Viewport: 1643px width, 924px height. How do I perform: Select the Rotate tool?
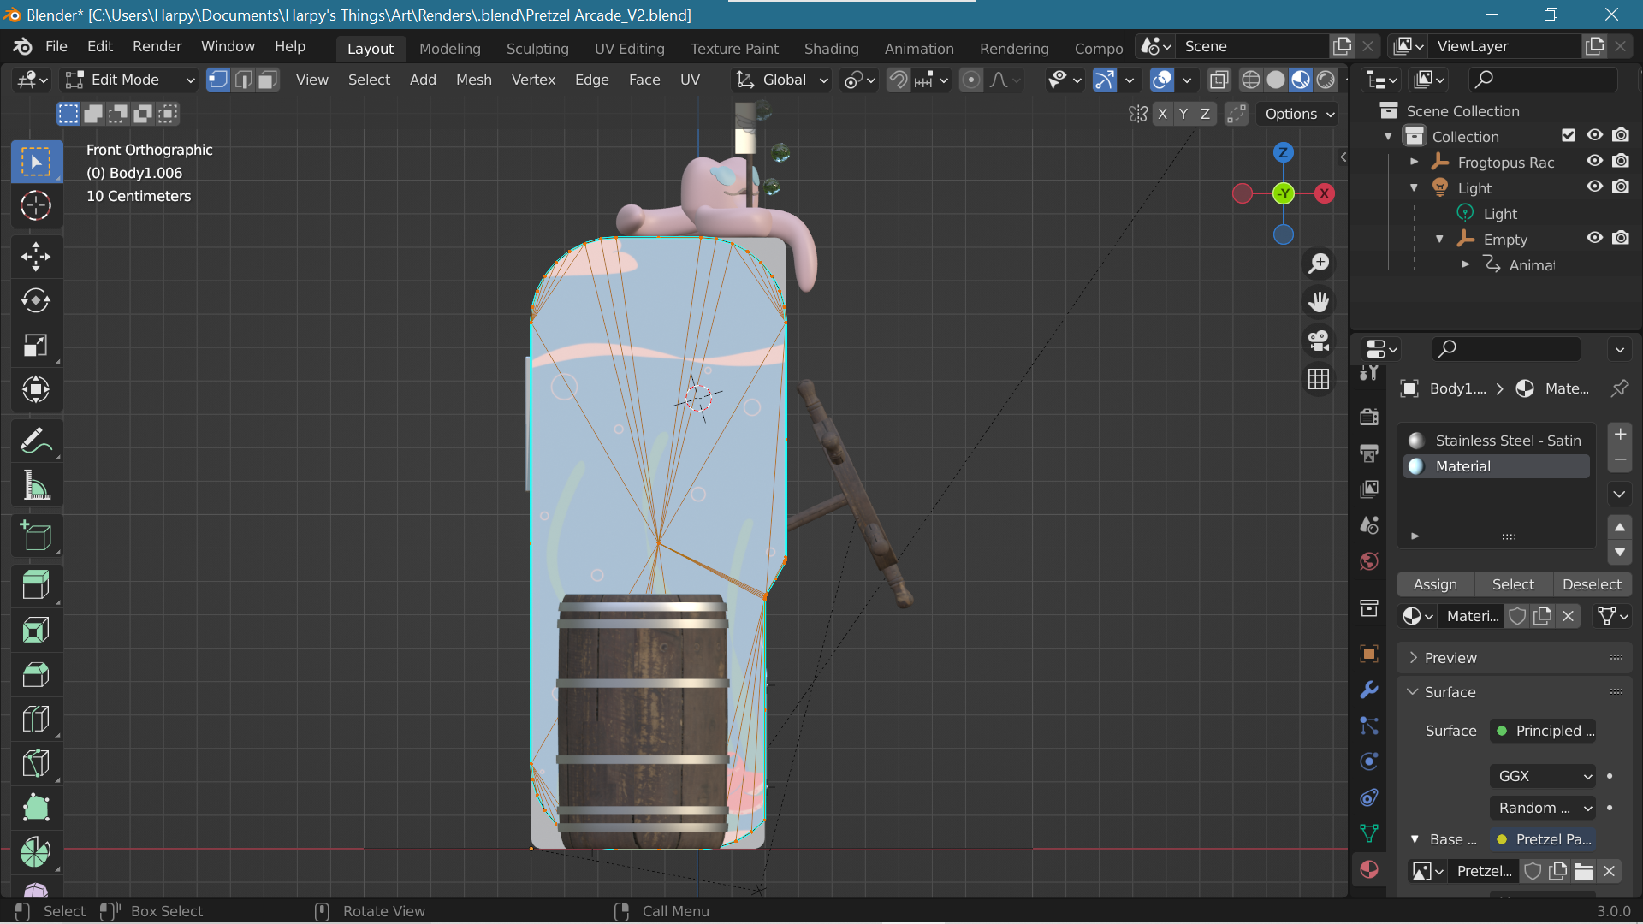coord(36,300)
